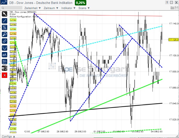Image resolution: width=179 pixels, height=138 pixels.
Task: Click the Buy/Sell marker tool
Action: [x=5, y=62]
